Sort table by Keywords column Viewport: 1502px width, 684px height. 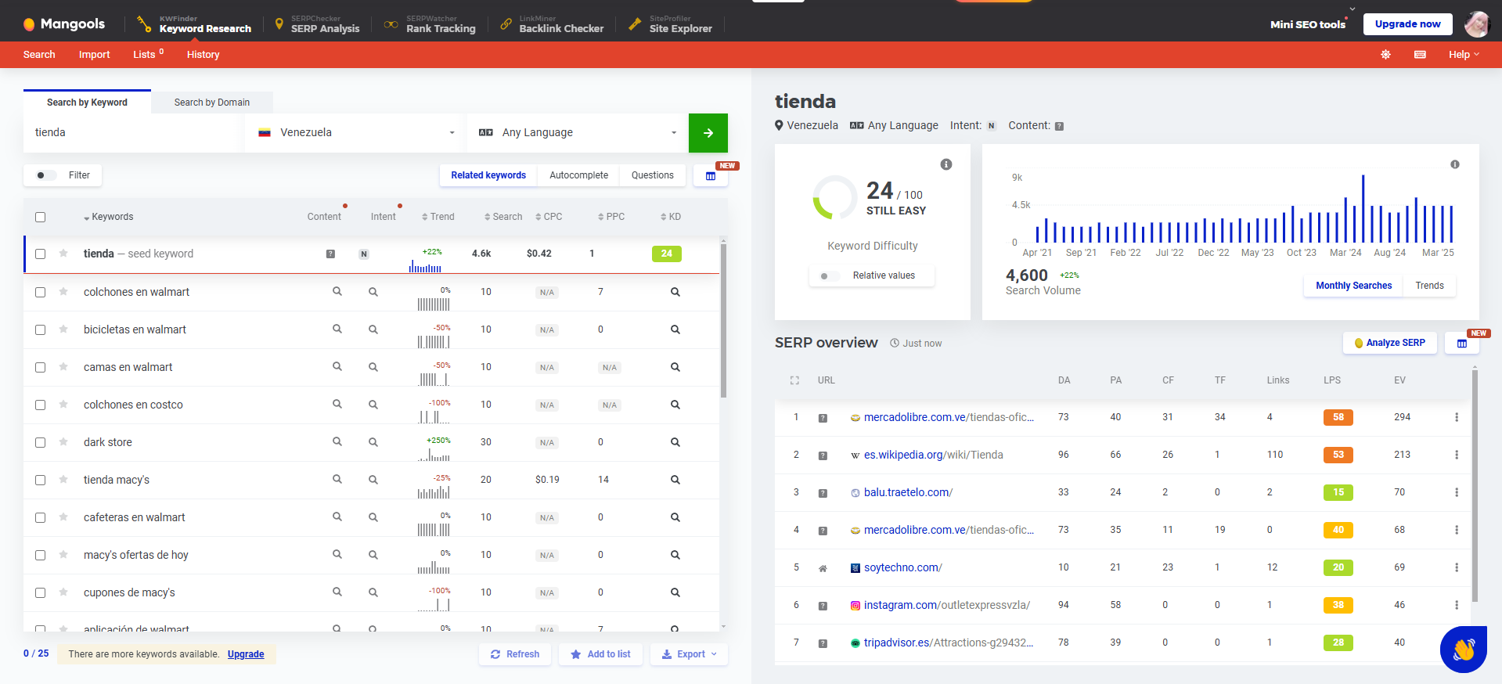coord(108,217)
